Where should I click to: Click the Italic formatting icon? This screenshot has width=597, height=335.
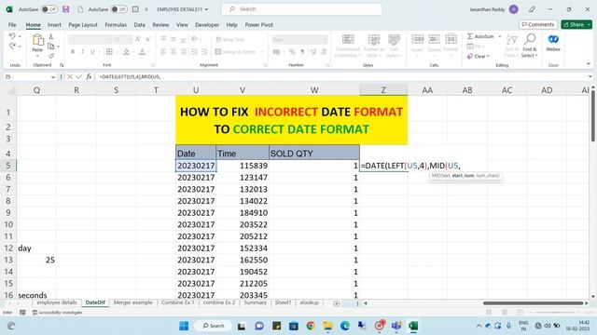tap(82, 51)
